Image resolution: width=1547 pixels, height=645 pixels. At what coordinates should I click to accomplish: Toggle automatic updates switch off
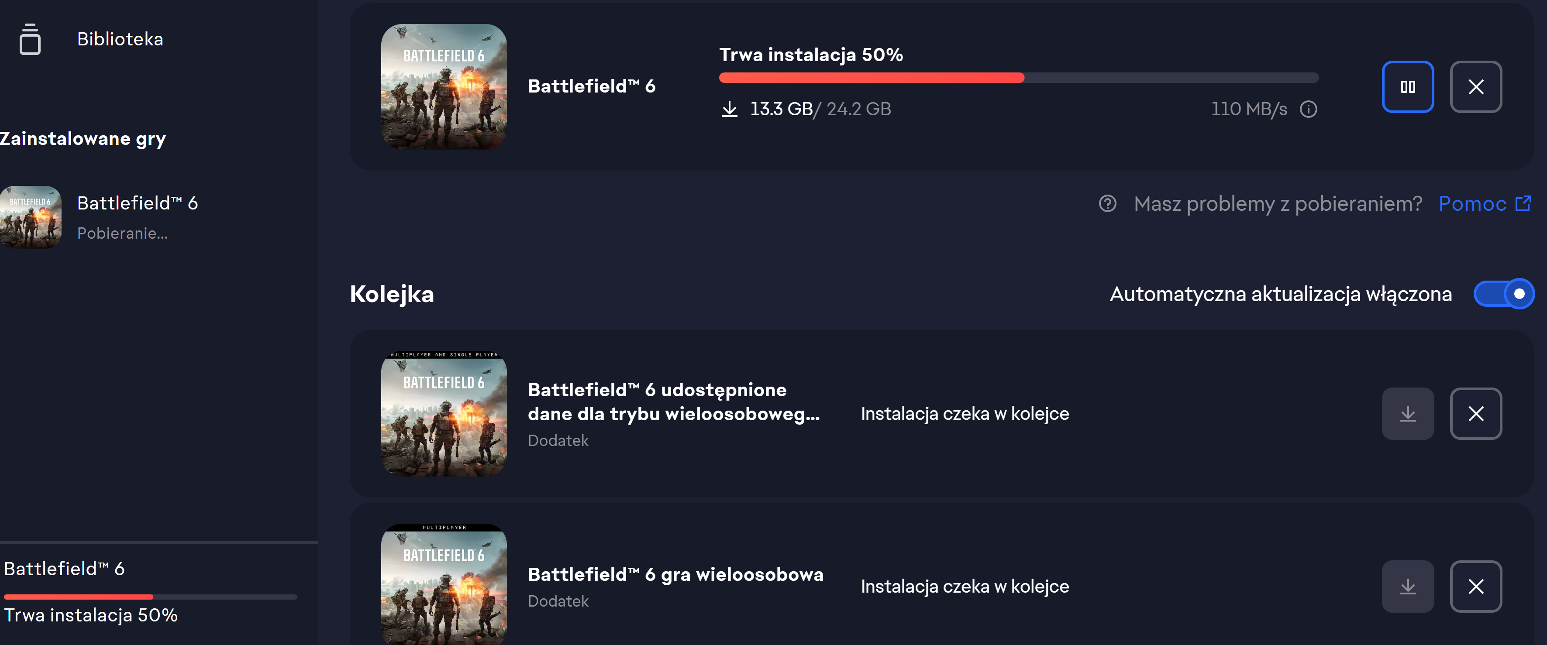click(1503, 294)
